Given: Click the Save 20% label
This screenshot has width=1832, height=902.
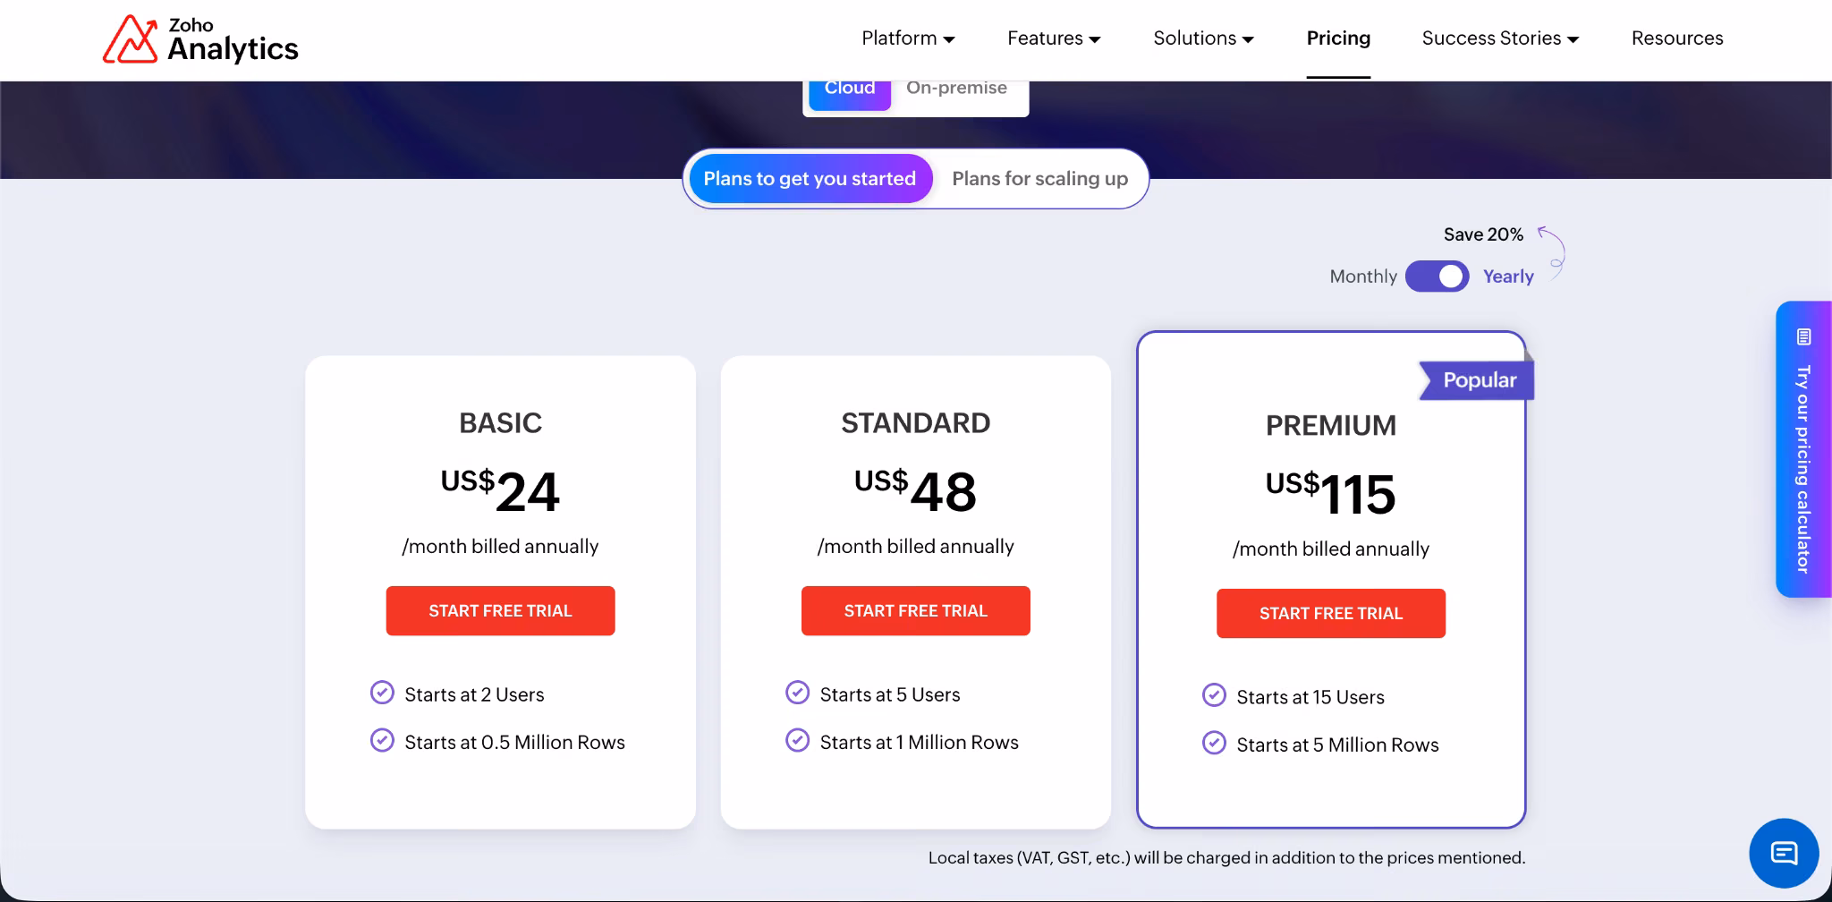Looking at the screenshot, I should pos(1483,234).
